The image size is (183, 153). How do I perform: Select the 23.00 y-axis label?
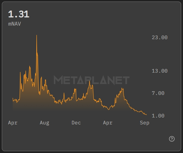pos(159,38)
